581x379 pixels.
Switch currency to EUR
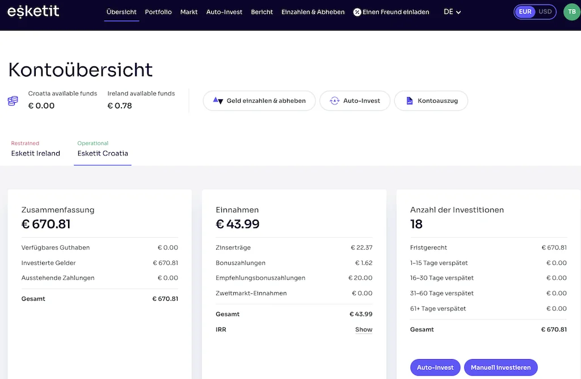coord(525,11)
